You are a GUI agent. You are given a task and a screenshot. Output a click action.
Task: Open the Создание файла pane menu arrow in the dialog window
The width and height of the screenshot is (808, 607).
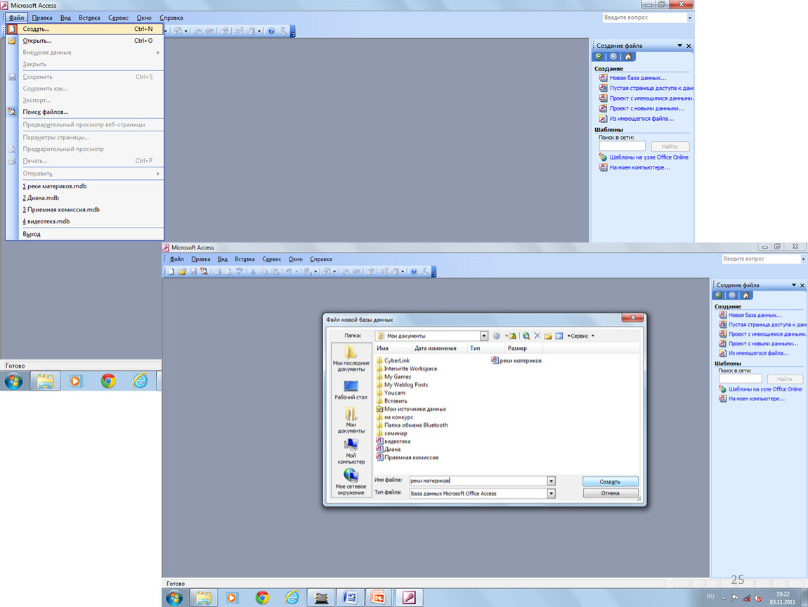click(794, 285)
